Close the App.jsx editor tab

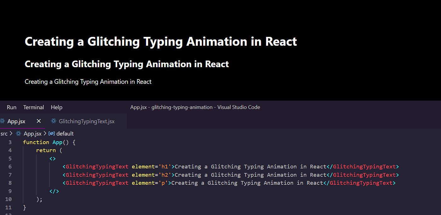click(x=39, y=121)
